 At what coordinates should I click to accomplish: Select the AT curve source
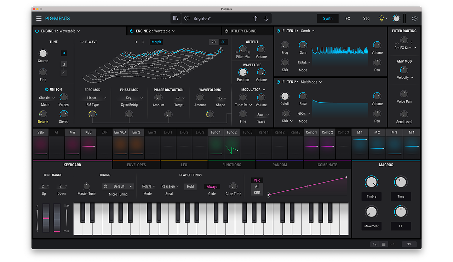(257, 186)
